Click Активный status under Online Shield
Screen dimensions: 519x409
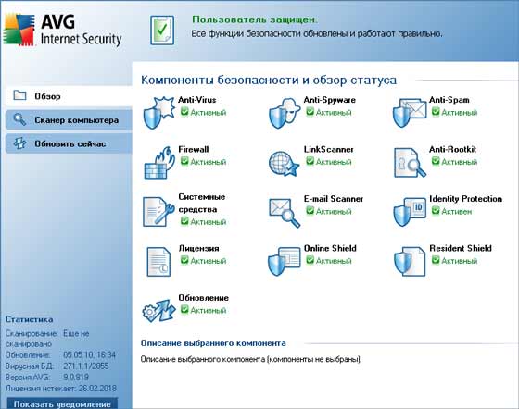coord(334,261)
